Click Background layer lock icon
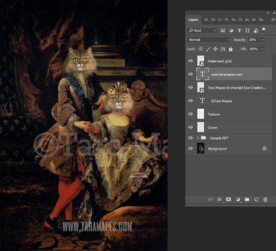The image size is (276, 251). coord(264,148)
